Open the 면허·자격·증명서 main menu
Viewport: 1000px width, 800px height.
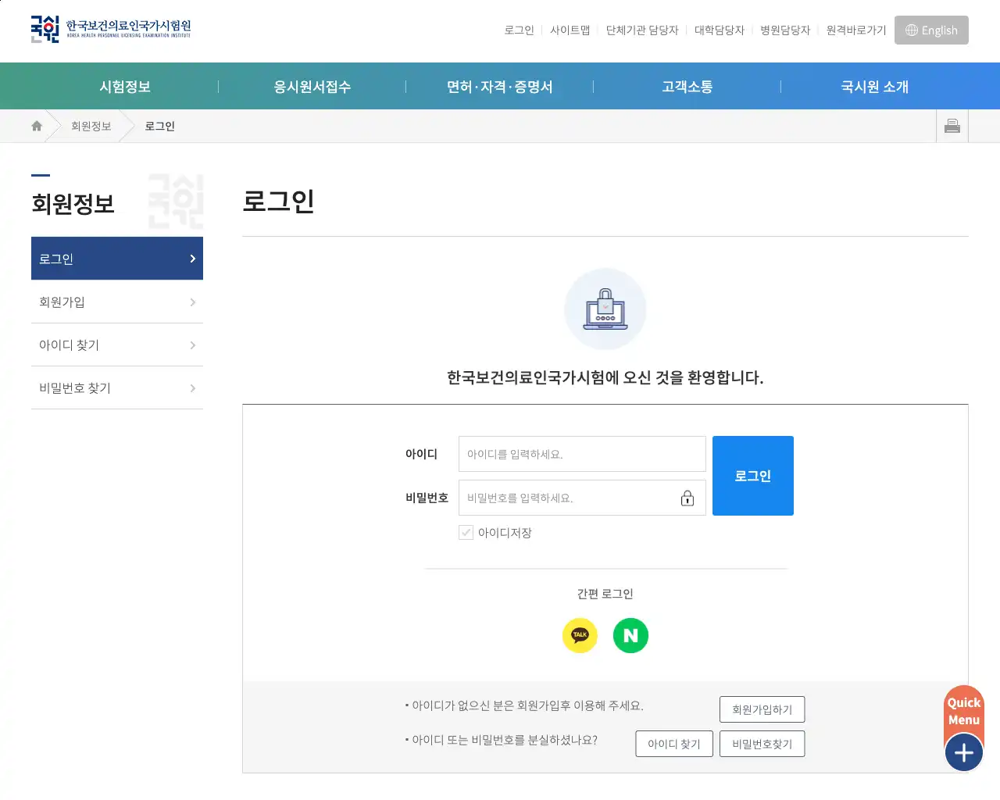500,87
